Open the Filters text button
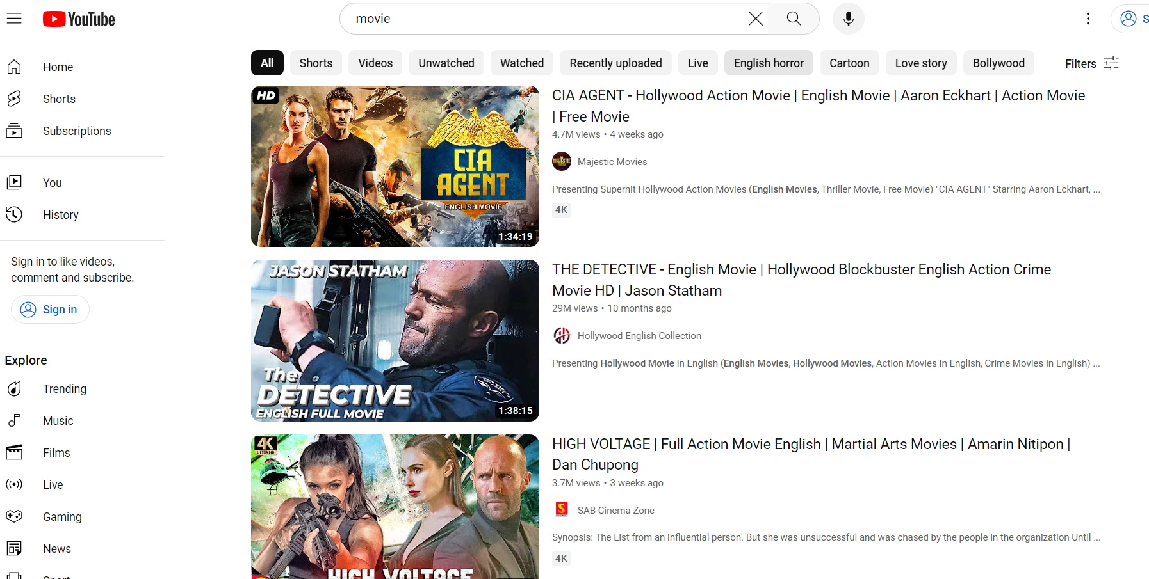This screenshot has height=579, width=1149. (x=1080, y=63)
